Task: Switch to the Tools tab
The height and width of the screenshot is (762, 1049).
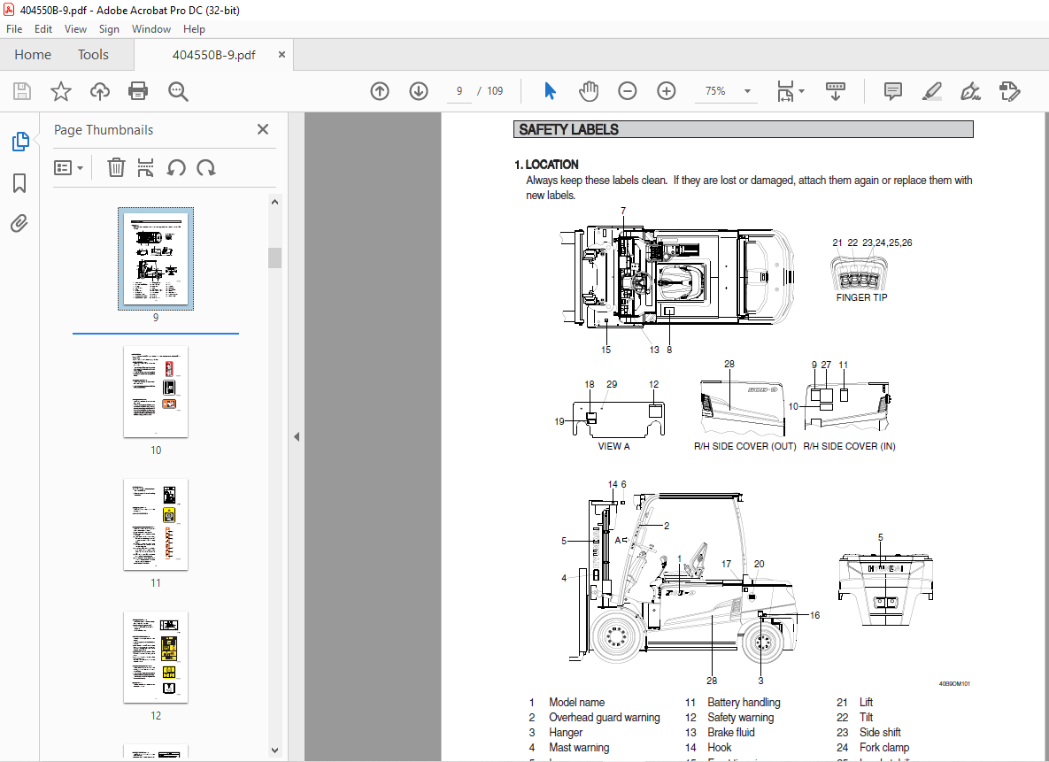Action: click(x=93, y=55)
